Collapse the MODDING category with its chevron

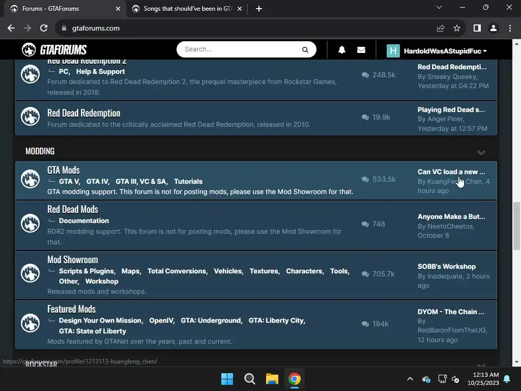(x=481, y=152)
